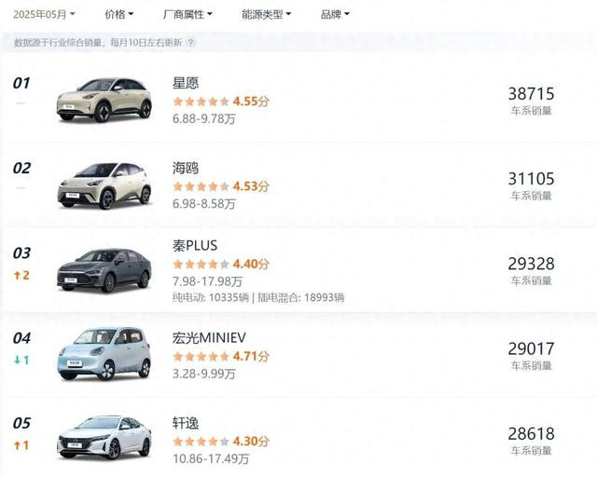
Task: Click the 4.71分 star rating of 宏光MINIEV
Action: [221, 357]
